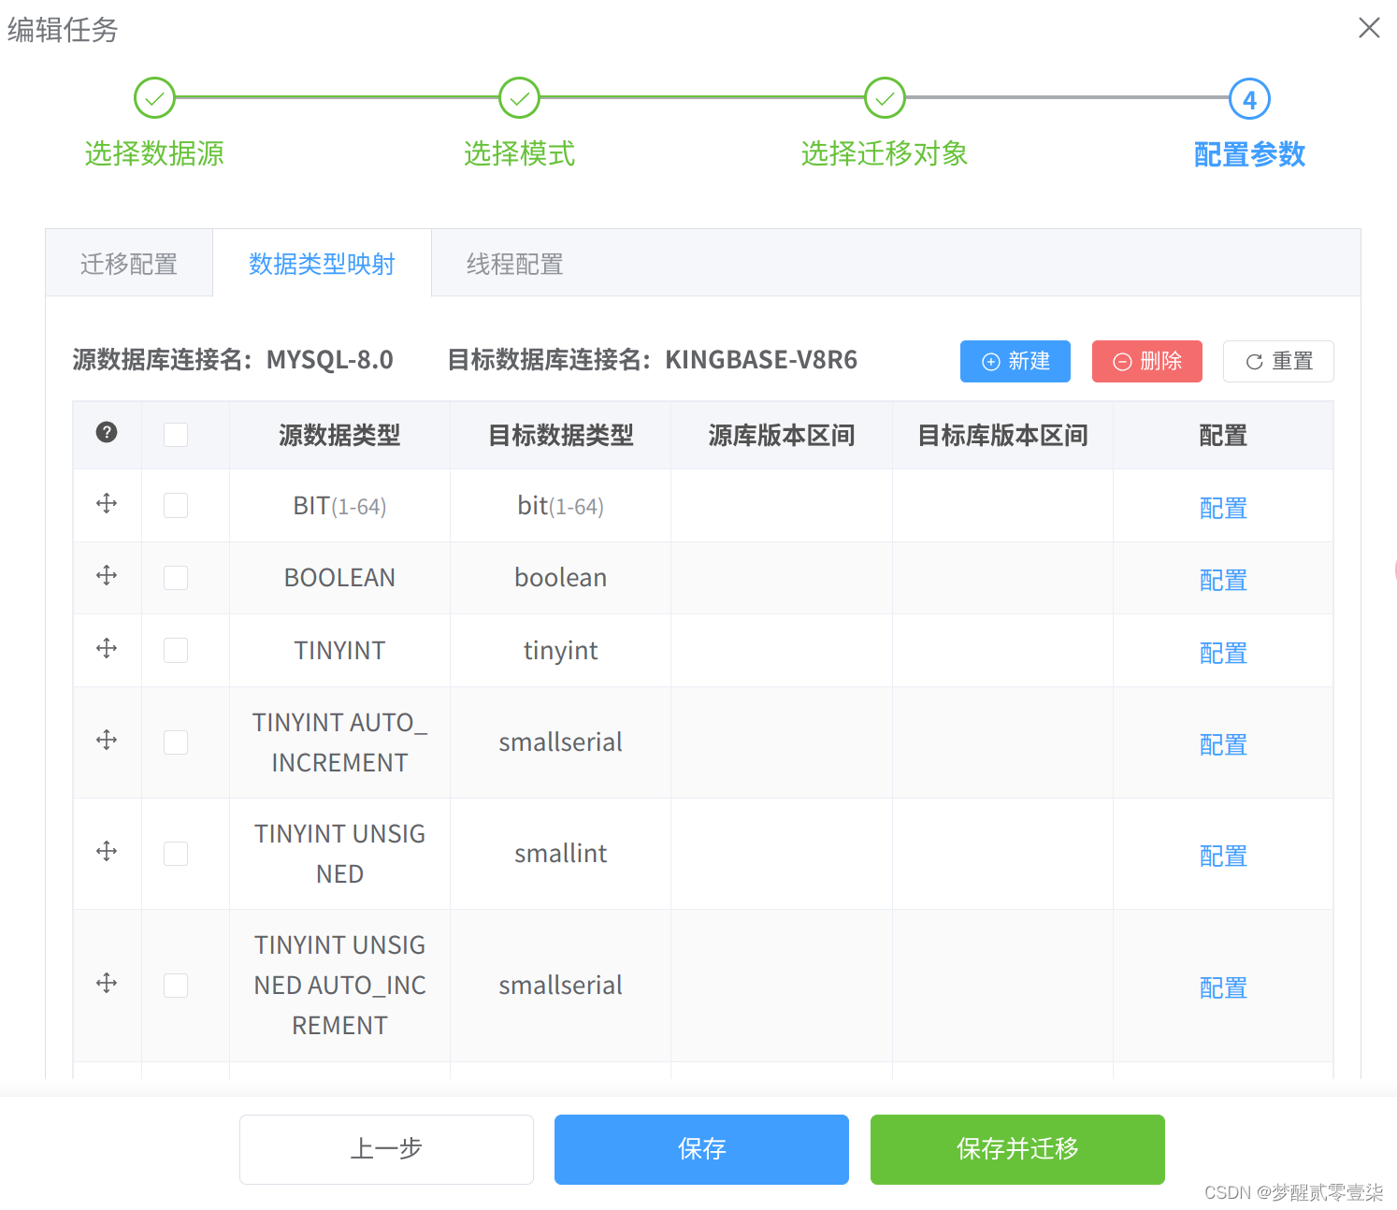The width and height of the screenshot is (1397, 1210).
Task: Click the green 保存并迁移 button
Action: pyautogui.click(x=1017, y=1149)
